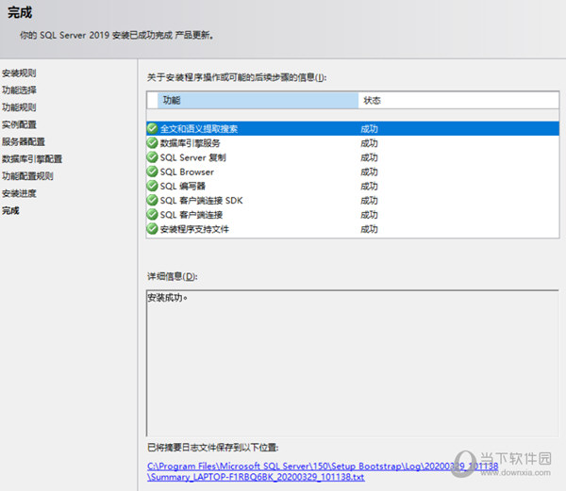566x491 pixels.
Task: Go to the 功能选择 step
Action: point(19,90)
